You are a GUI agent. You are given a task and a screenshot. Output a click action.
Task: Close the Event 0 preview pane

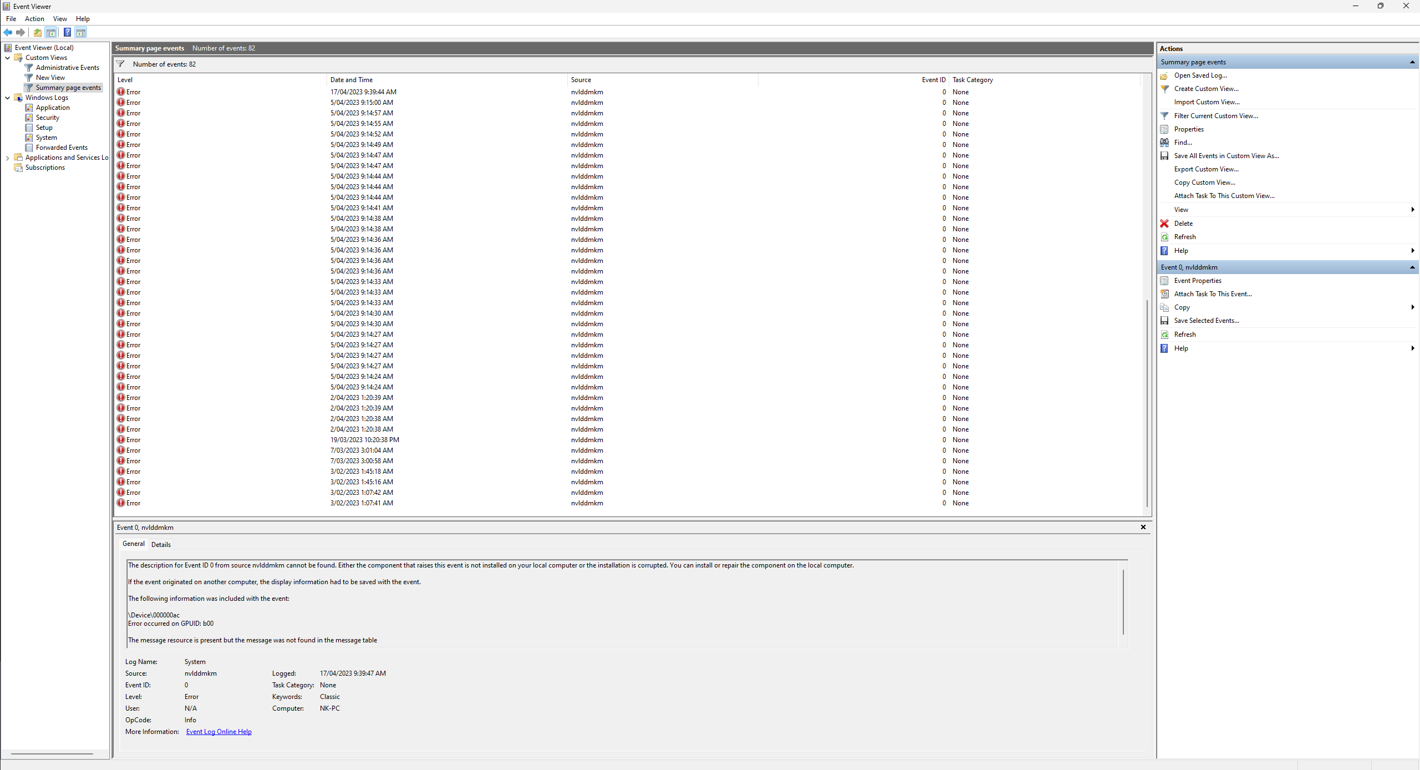(x=1143, y=527)
